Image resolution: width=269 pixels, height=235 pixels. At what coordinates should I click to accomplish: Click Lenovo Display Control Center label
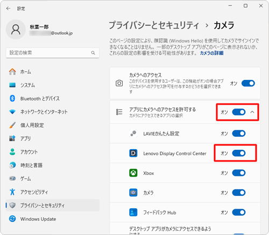pos(175,153)
